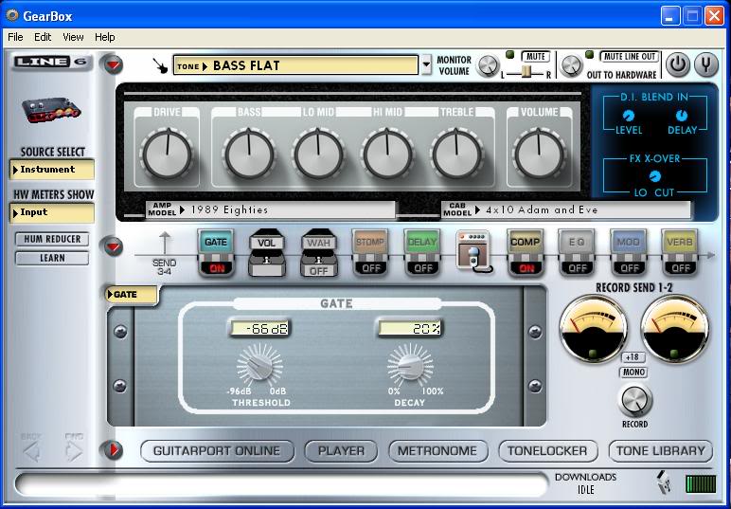Collapse the amp panel with top red arrow
Image resolution: width=731 pixels, height=509 pixels.
(113, 64)
